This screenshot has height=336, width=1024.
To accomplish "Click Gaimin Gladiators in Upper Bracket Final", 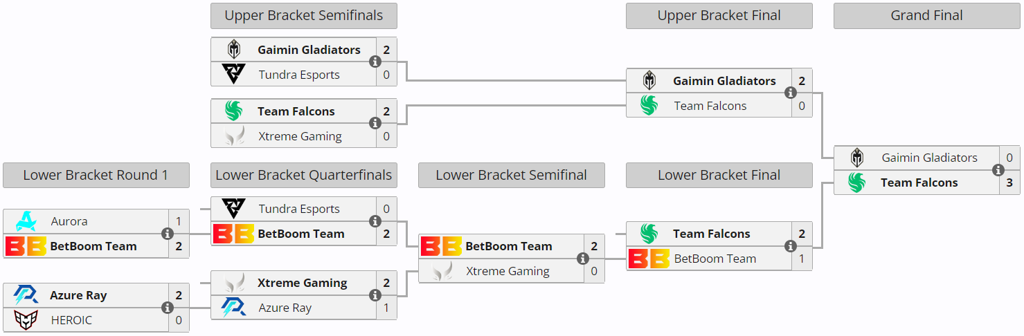I will click(724, 81).
